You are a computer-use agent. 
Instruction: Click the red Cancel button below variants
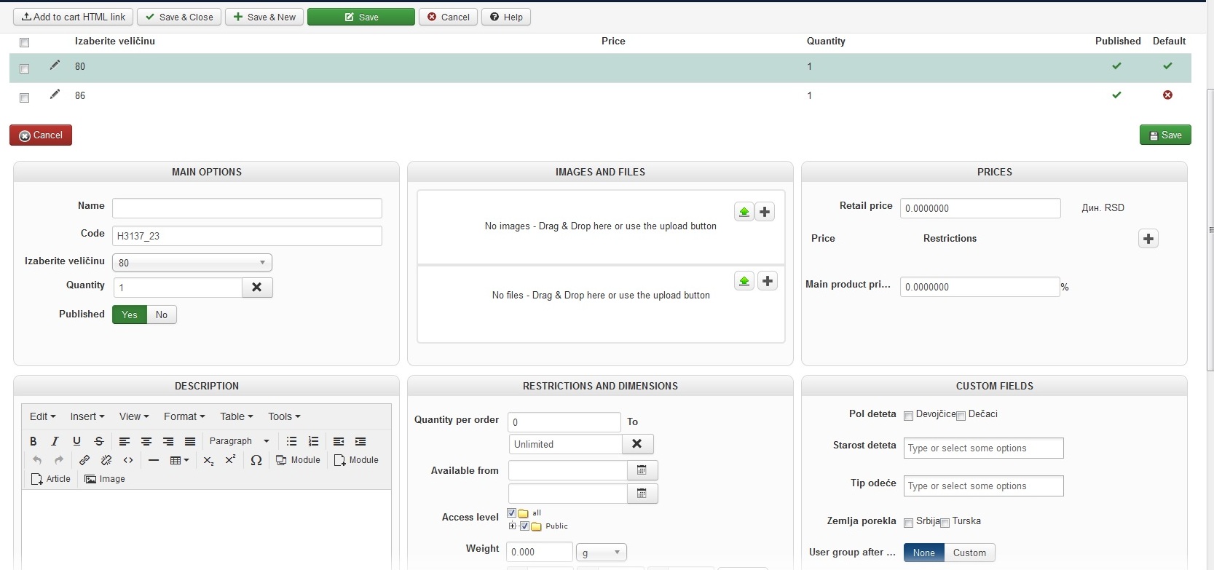41,135
